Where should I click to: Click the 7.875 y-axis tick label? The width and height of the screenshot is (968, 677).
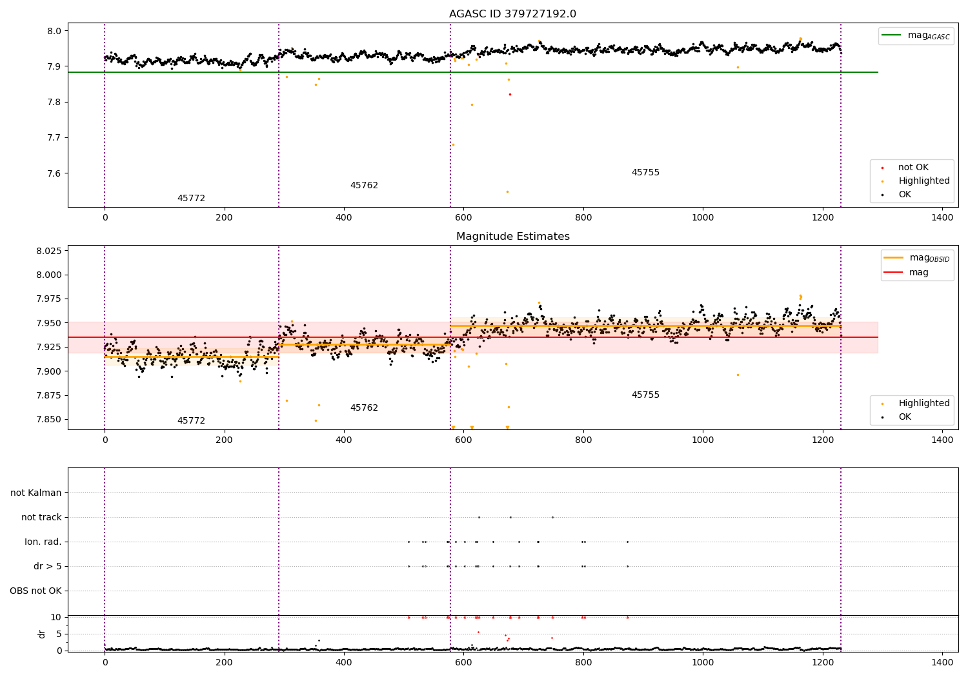click(49, 395)
